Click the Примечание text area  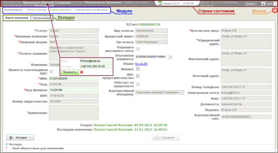coord(74,112)
